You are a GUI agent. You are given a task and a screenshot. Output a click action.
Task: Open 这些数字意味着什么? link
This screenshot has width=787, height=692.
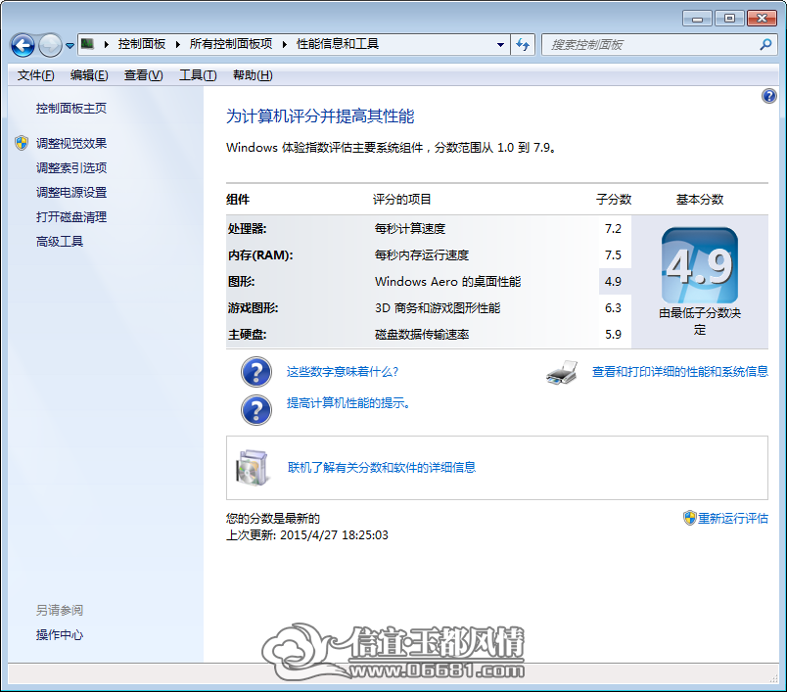(x=343, y=372)
